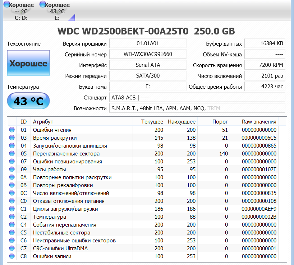Click raw value 0000000006C5
294x265 pixels.
click(x=259, y=138)
